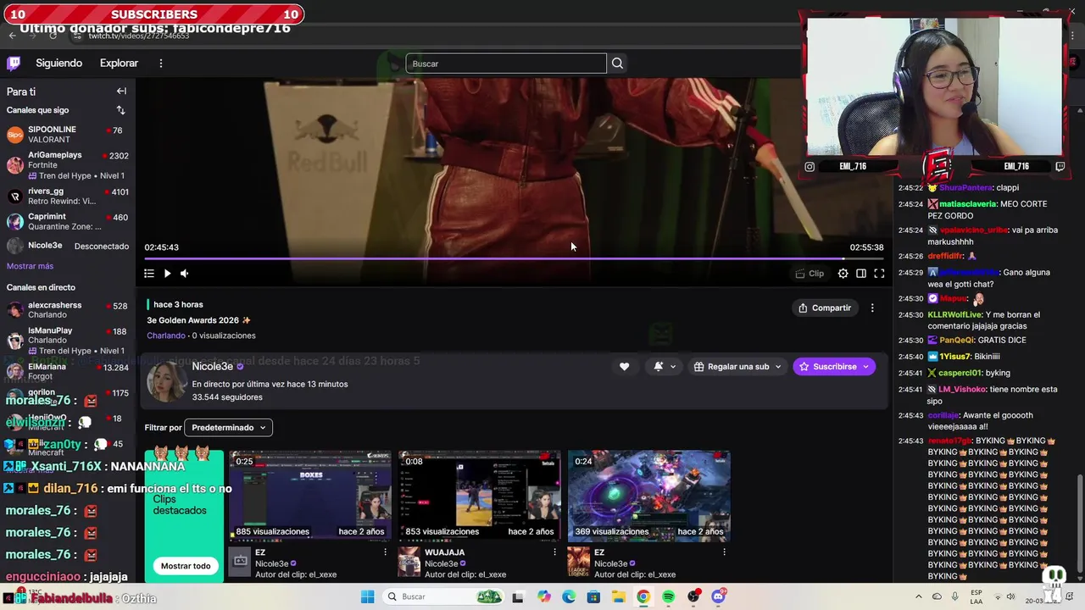Image resolution: width=1085 pixels, height=610 pixels.
Task: Focus the Twitch Buscar search field
Action: click(506, 64)
